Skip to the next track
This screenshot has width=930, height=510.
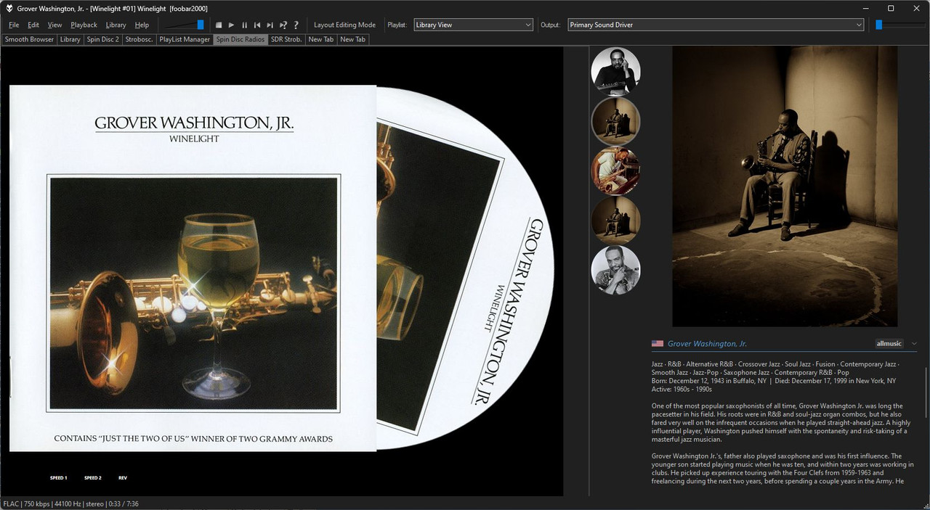pyautogui.click(x=270, y=25)
